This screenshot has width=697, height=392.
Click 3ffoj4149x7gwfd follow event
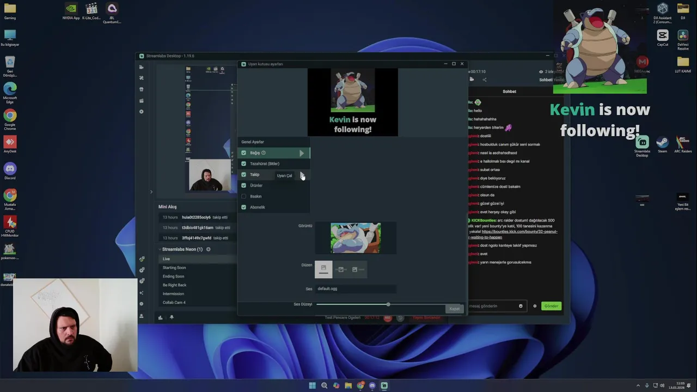click(198, 238)
